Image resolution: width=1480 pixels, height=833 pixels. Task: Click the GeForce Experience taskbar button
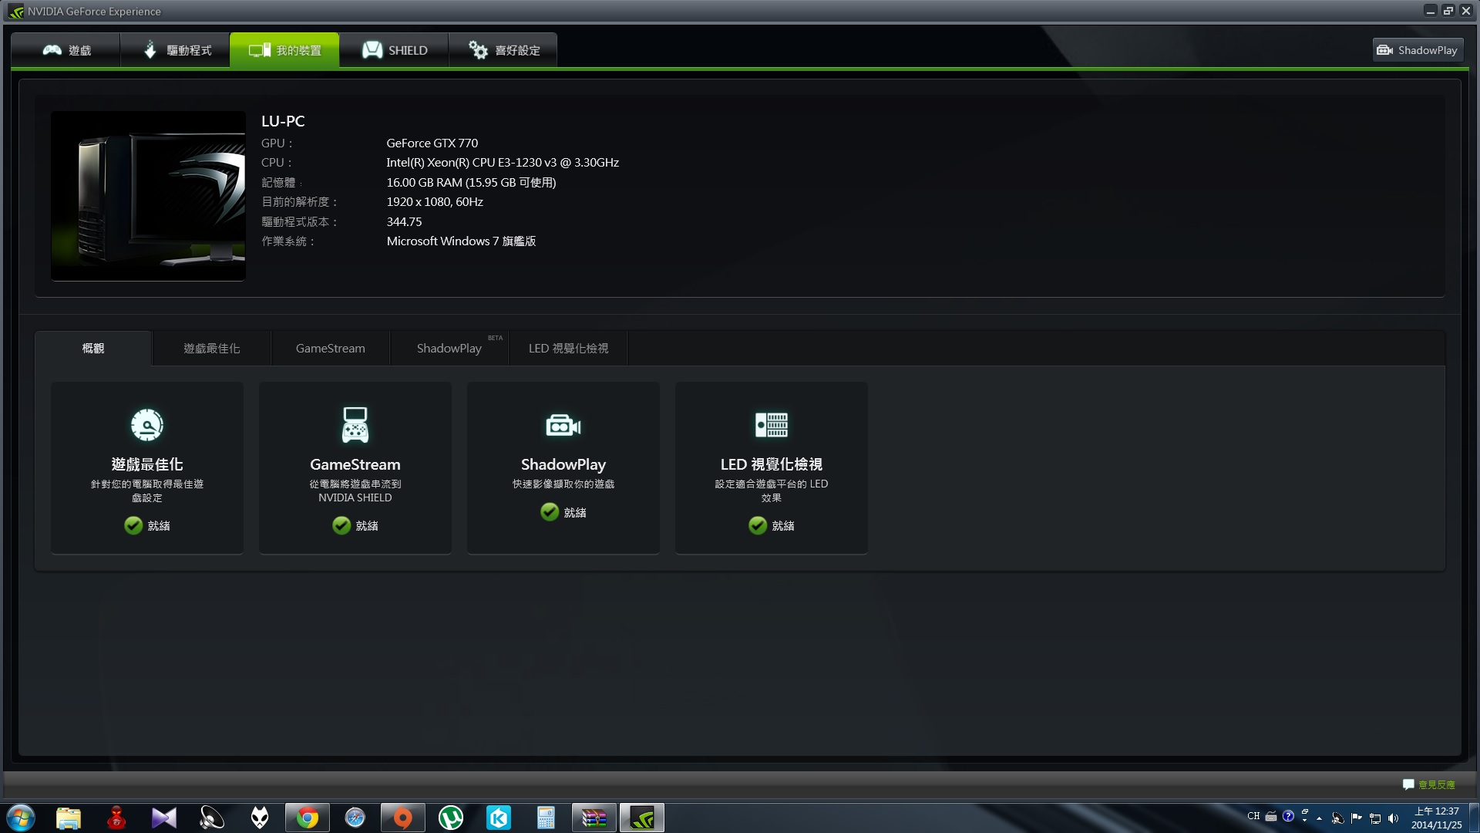[642, 818]
